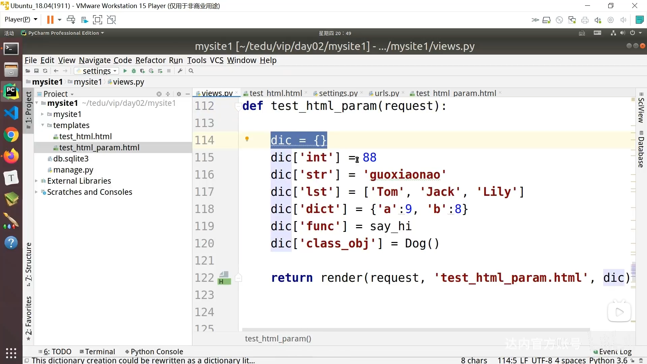Toggle the VMware network adapter icon
647x364 pixels.
pyautogui.click(x=572, y=20)
